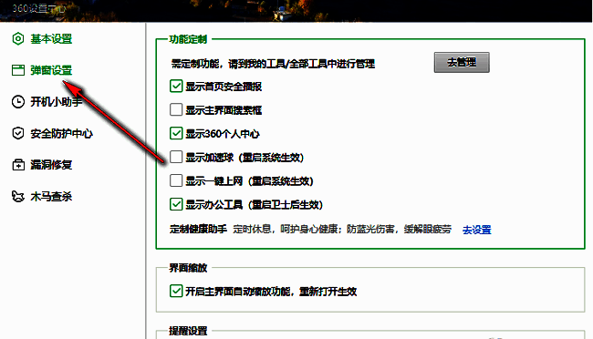Viewport: 593px width, 339px height.
Task: Click the 定制健康助手 label
Action: pyautogui.click(x=198, y=229)
